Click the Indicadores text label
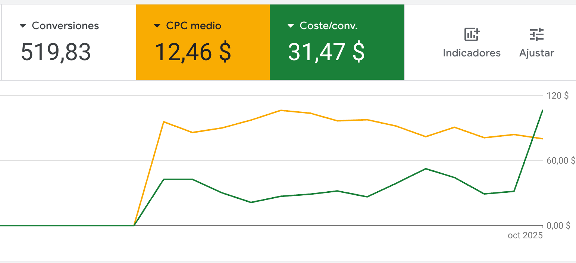Viewport: 576px width, 263px height. tap(472, 53)
